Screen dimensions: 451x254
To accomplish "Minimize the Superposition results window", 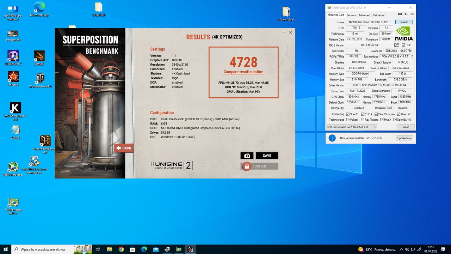I will 283,32.
